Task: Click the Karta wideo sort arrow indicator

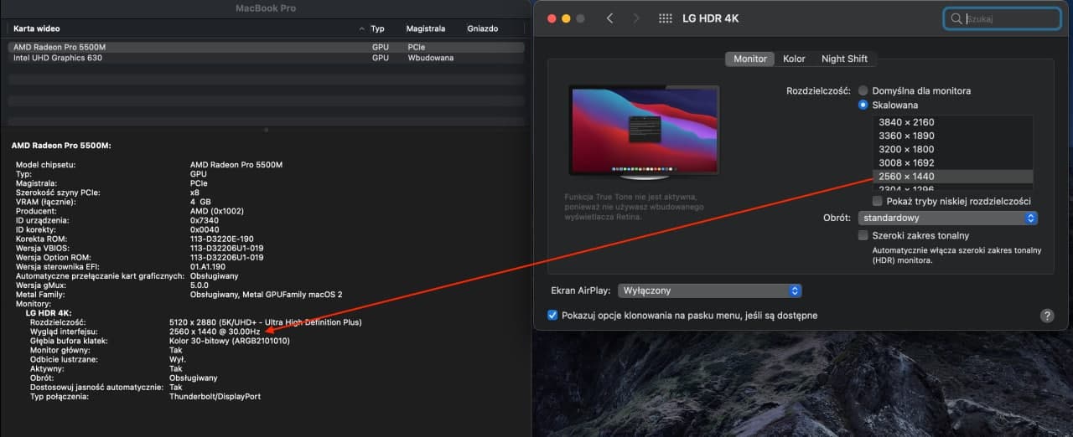Action: point(362,28)
